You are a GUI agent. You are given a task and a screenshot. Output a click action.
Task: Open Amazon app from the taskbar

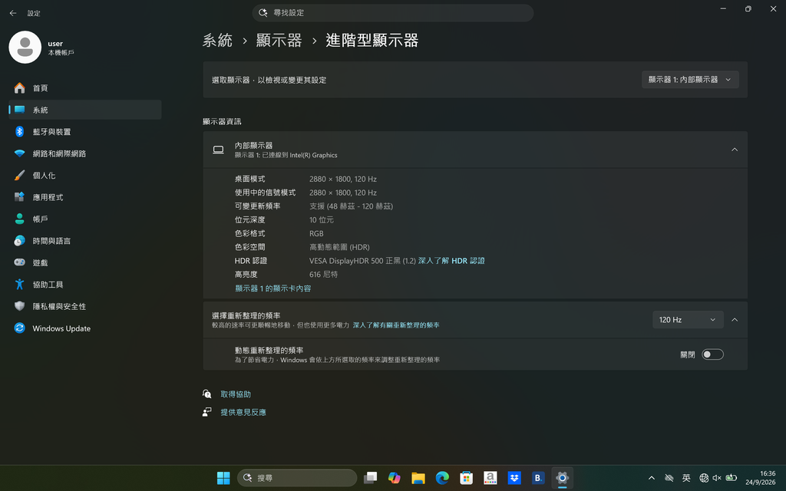pos(490,478)
